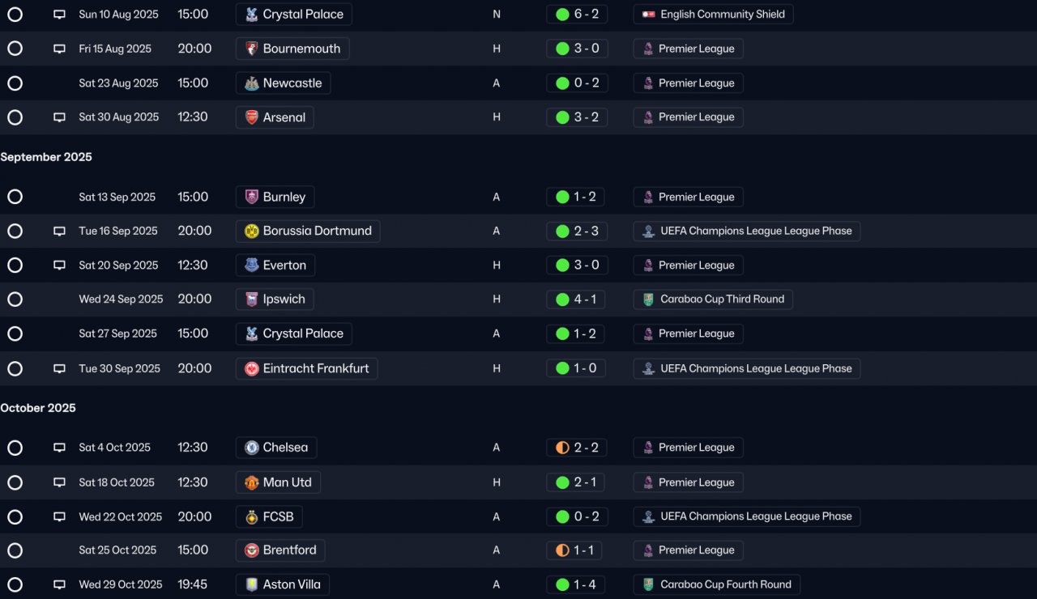The width and height of the screenshot is (1037, 599).
Task: Select the radio circle for the Burnley fixture
Action: (15, 197)
